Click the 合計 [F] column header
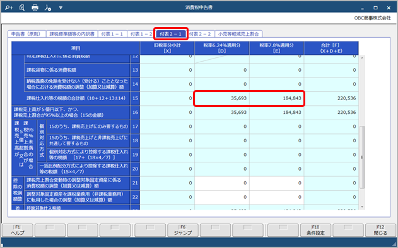The height and width of the screenshot is (248, 398). 331,48
